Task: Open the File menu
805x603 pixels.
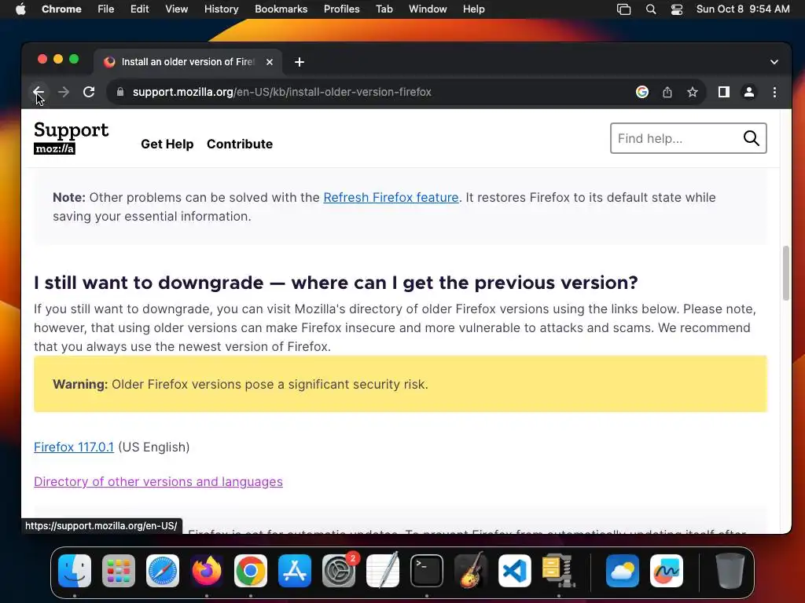Action: point(106,9)
